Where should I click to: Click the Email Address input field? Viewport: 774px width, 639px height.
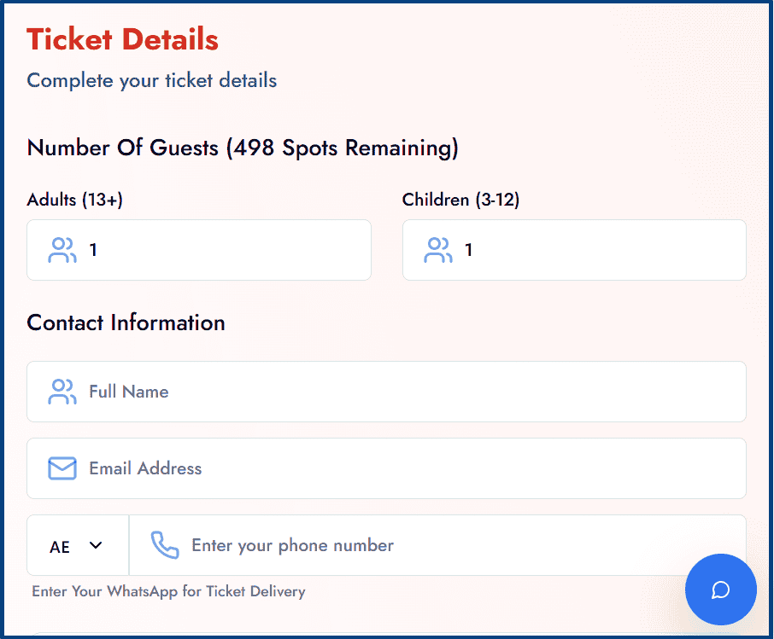click(386, 468)
